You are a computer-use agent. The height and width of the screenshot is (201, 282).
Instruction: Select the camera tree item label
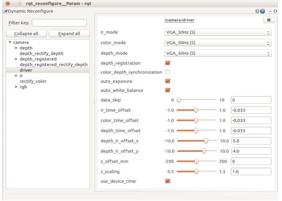tap(21, 42)
